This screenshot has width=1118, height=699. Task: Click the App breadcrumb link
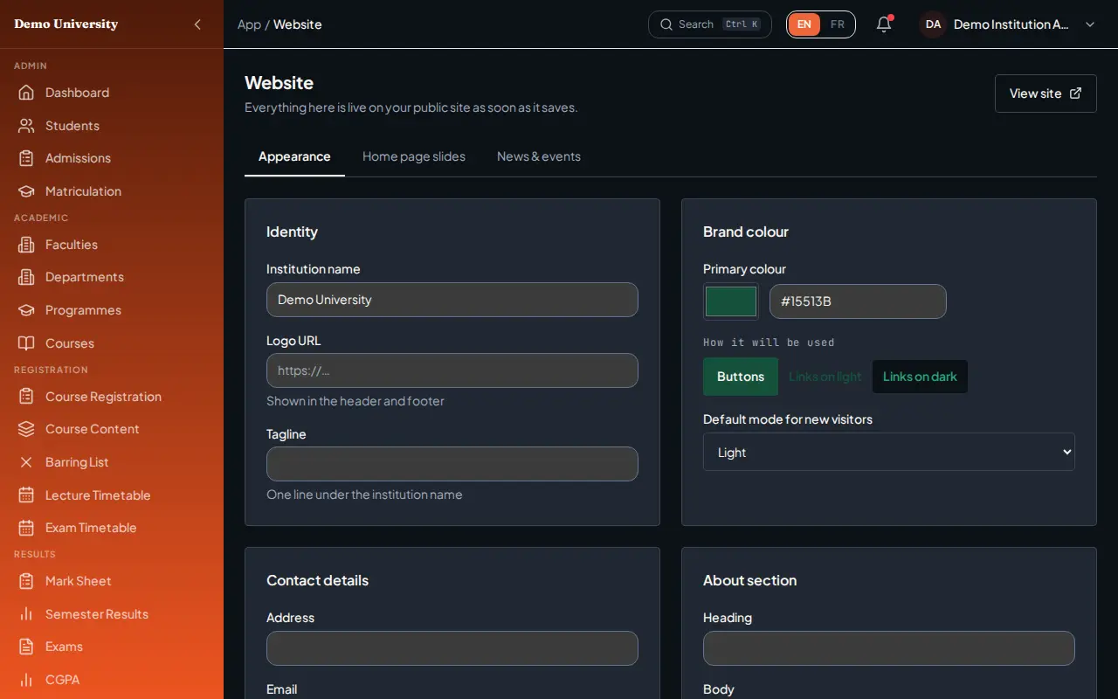249,24
